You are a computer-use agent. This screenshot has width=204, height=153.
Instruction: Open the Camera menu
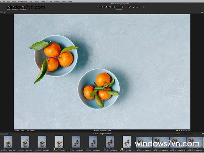(44, 1)
